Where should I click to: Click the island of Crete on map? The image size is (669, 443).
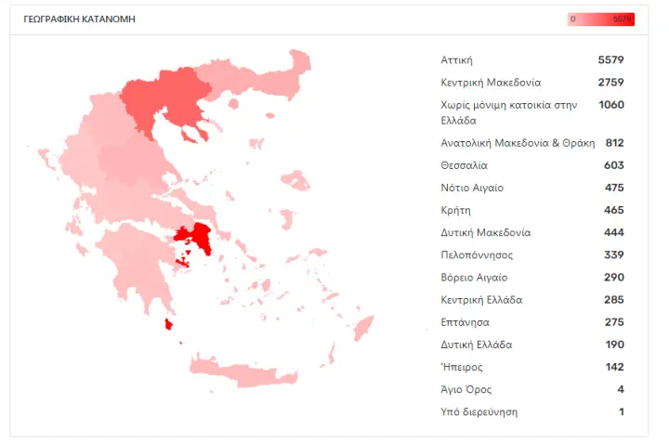243,371
